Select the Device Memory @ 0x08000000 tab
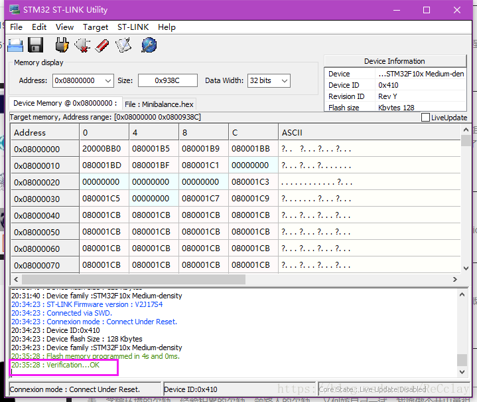Viewport: 477px width, 402px height. coord(65,104)
